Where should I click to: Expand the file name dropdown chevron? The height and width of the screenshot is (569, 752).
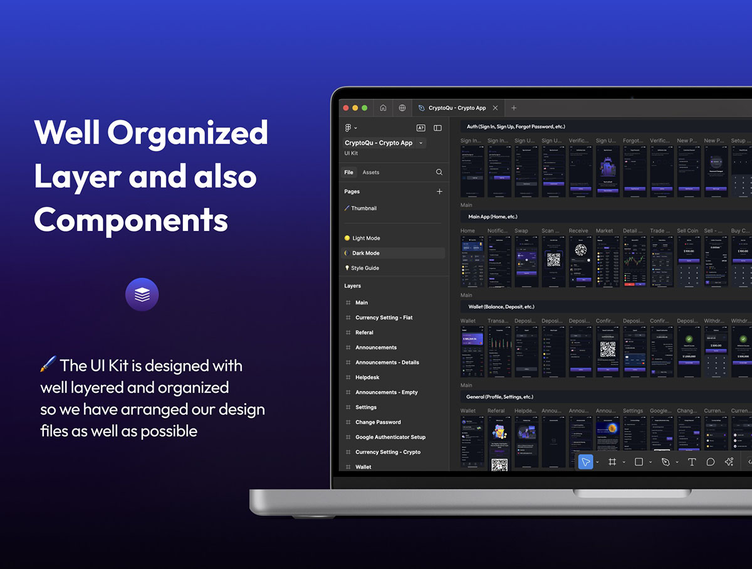point(421,143)
